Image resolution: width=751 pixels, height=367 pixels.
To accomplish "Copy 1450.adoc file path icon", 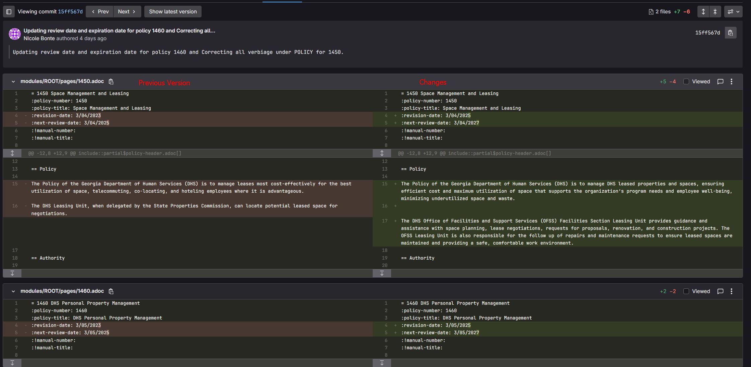I will click(111, 82).
